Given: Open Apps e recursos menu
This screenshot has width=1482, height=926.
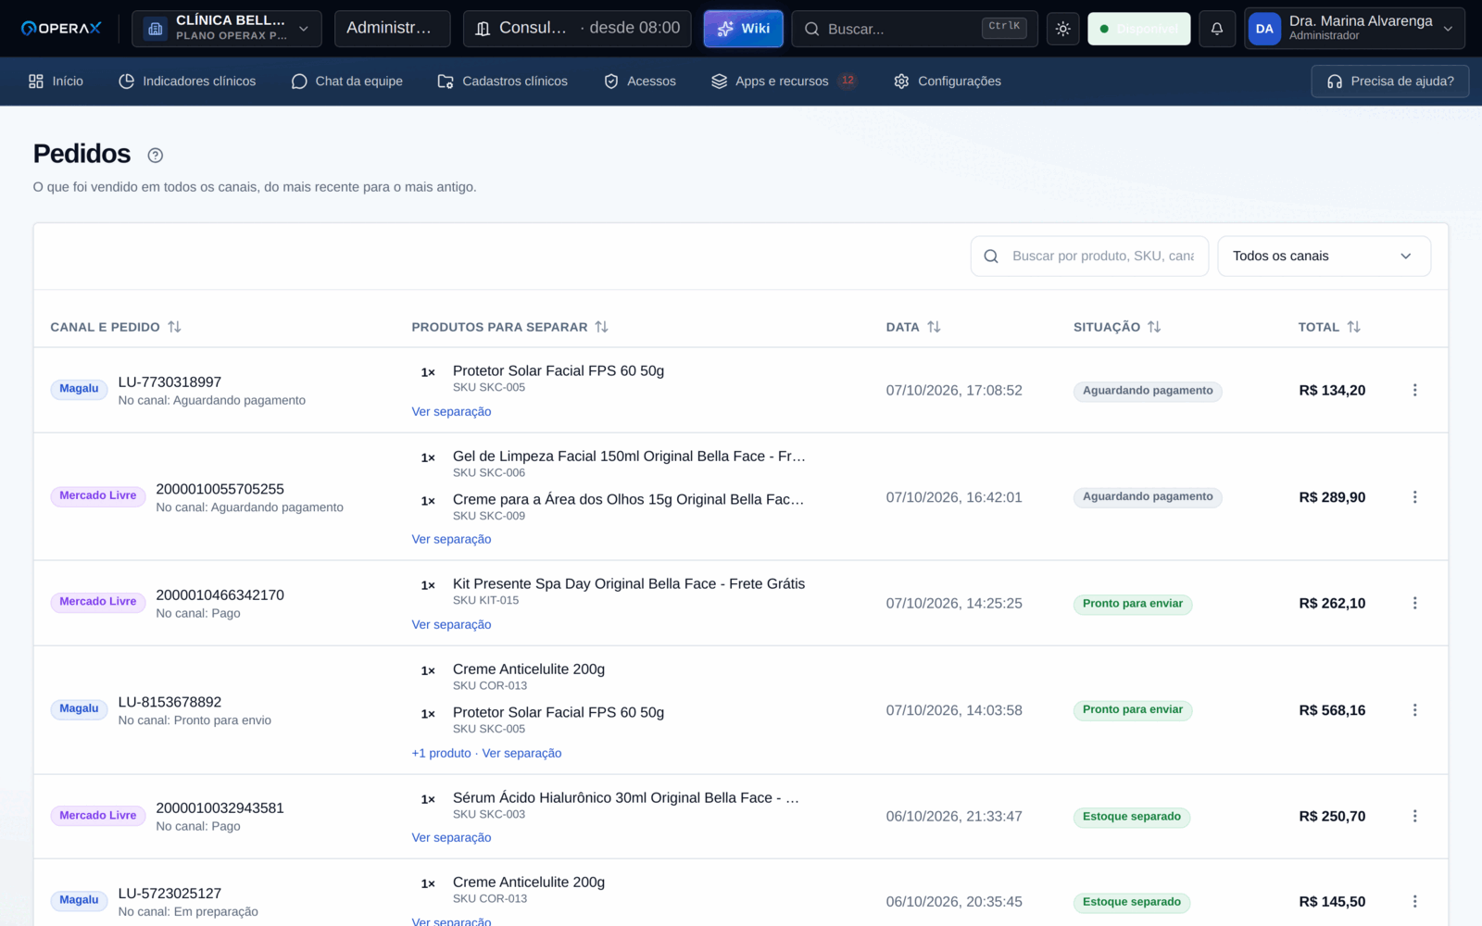Looking at the screenshot, I should (x=784, y=81).
